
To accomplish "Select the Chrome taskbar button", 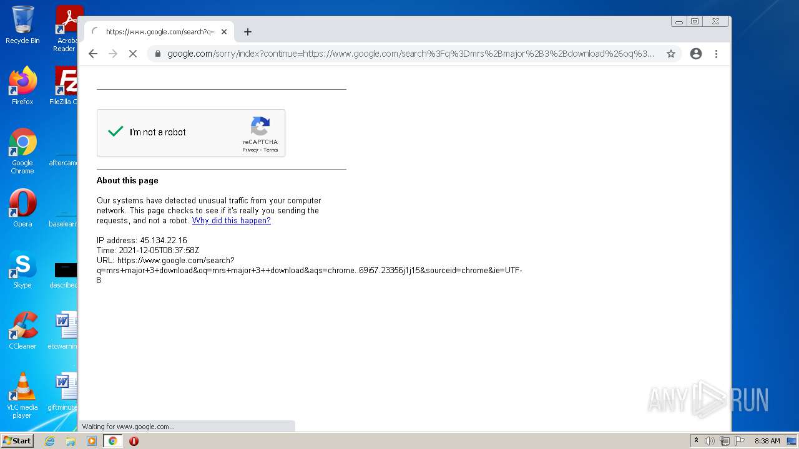I will 113,441.
